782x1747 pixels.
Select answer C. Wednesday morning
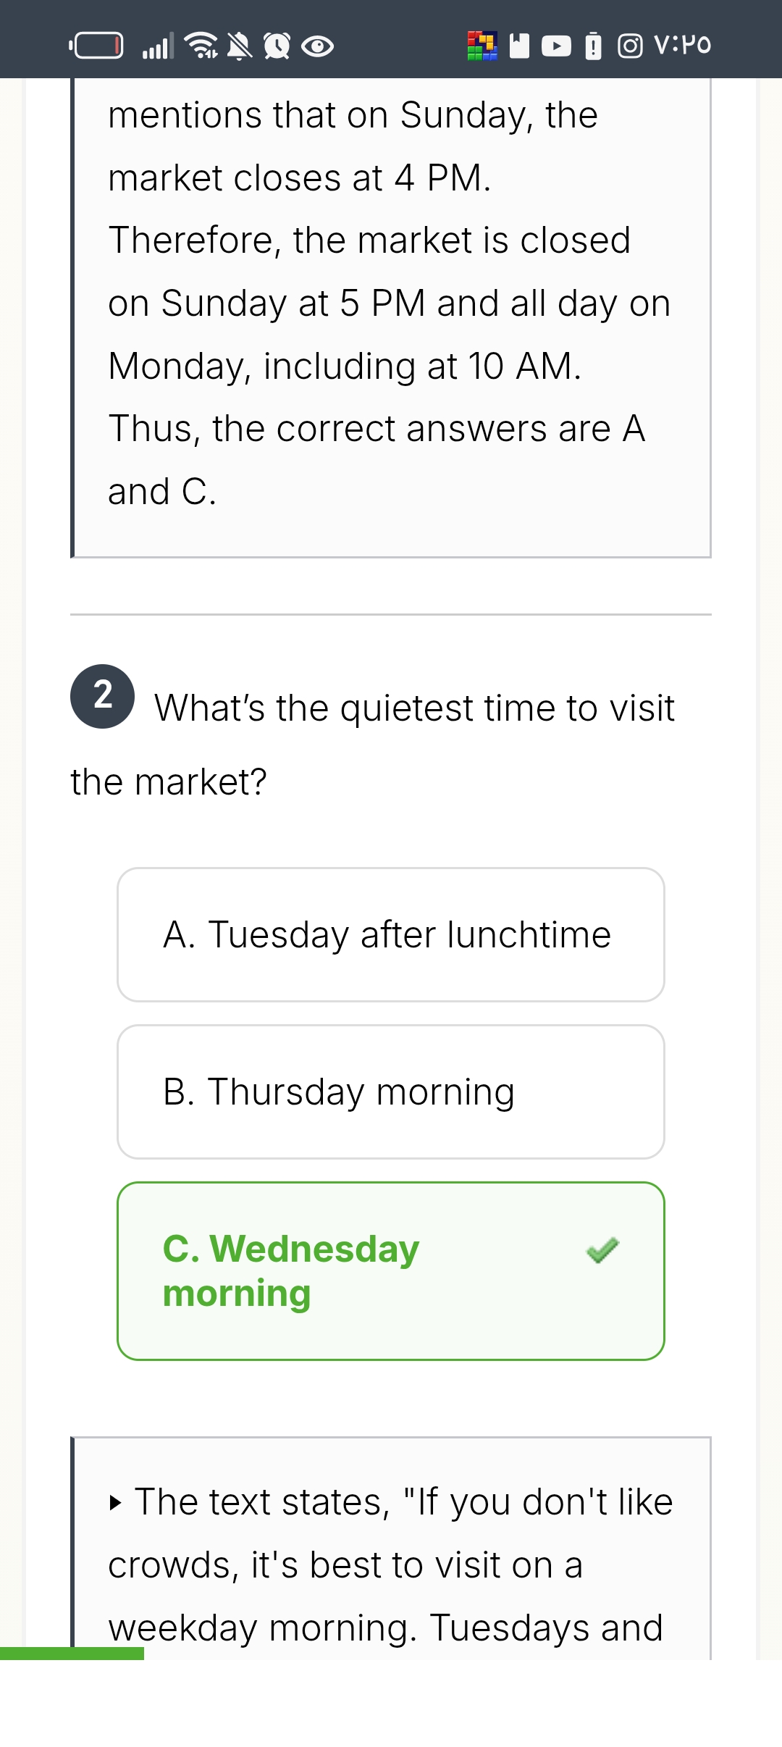pyautogui.click(x=391, y=1271)
